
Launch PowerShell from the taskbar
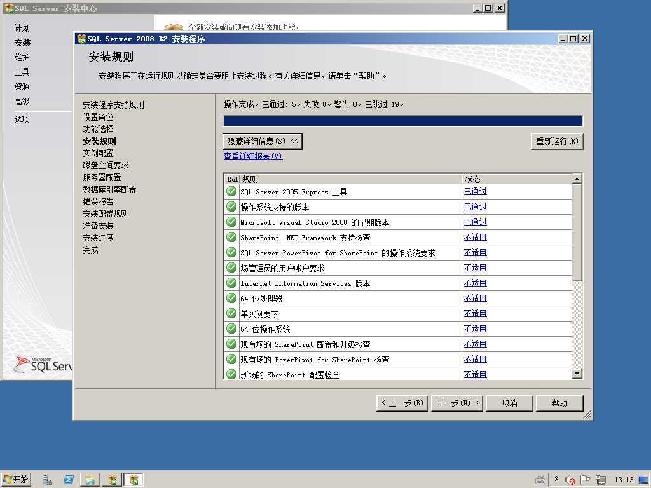(69, 480)
